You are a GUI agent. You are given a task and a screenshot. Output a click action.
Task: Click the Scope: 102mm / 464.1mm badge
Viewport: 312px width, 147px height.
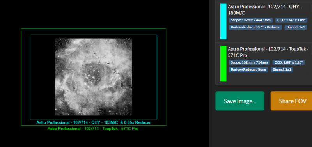pyautogui.click(x=251, y=20)
